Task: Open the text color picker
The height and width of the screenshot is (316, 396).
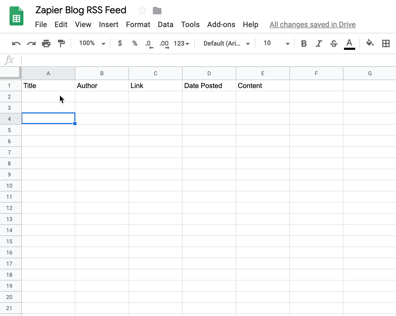Action: coord(349,43)
